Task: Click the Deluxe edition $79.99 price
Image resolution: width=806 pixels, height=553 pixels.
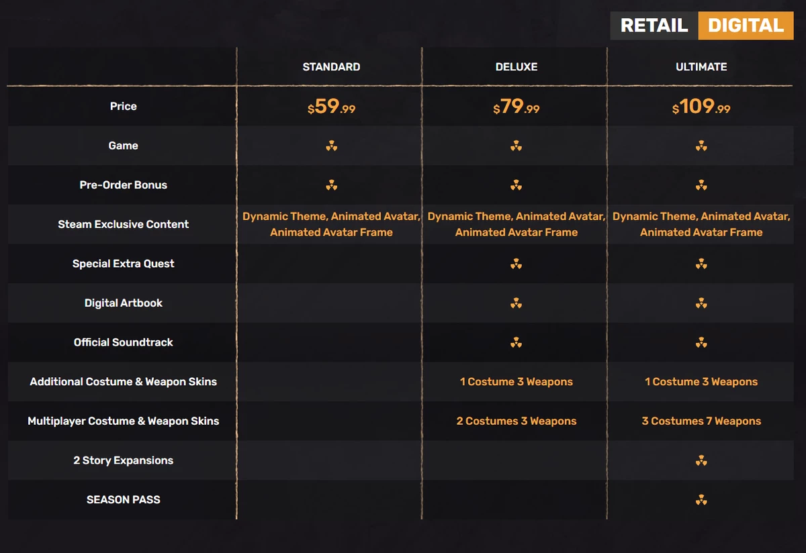Action: pyautogui.click(x=516, y=107)
